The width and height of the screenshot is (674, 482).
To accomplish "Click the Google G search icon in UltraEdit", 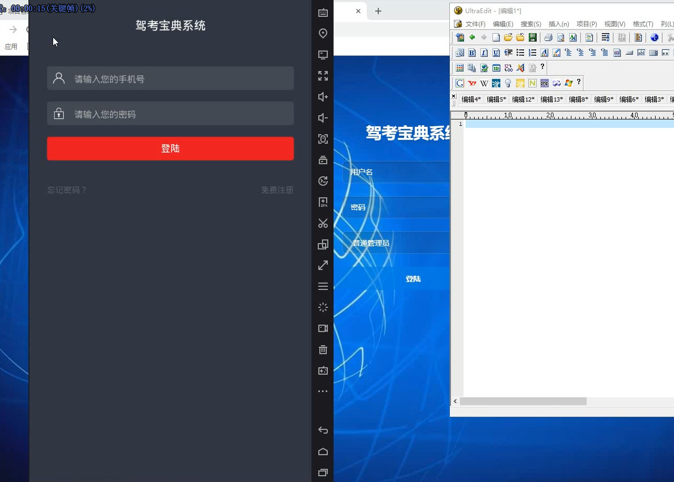I will point(460,83).
